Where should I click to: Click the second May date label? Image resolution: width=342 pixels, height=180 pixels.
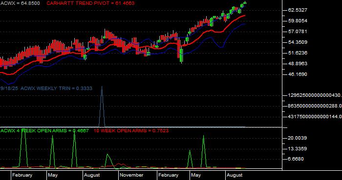coord(196,175)
